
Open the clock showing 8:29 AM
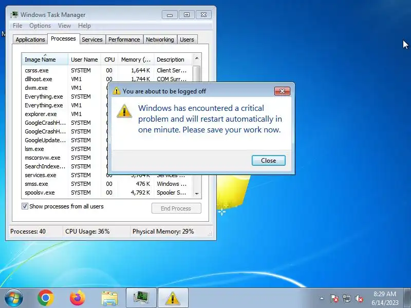pos(385,298)
